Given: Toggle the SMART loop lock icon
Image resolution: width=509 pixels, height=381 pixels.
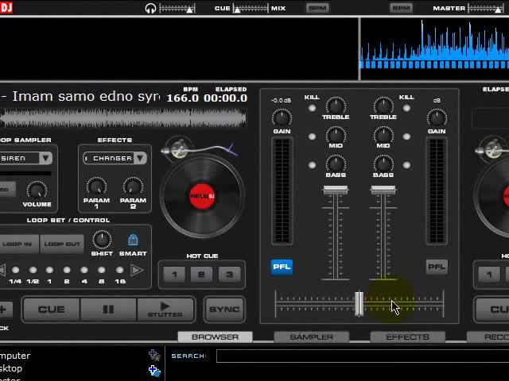Looking at the screenshot, I should 133,240.
